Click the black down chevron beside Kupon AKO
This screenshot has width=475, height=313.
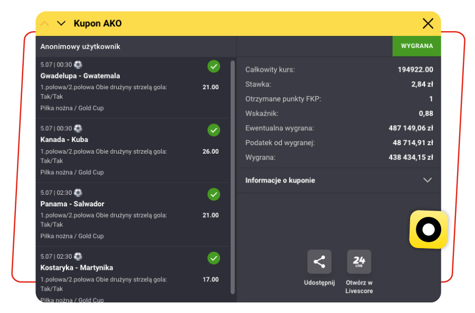pyautogui.click(x=61, y=23)
